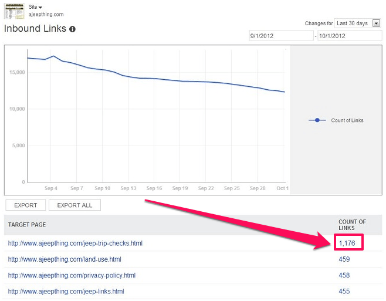
Task: Click the chart line peak near Sep 4
Action: (53, 56)
